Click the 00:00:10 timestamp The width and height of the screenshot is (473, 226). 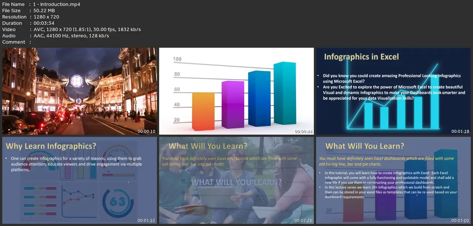147,131
